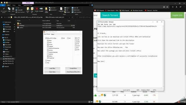Open the About tab in Office setup
Screen dimensions: 186x105
pyautogui.click(x=53, y=34)
